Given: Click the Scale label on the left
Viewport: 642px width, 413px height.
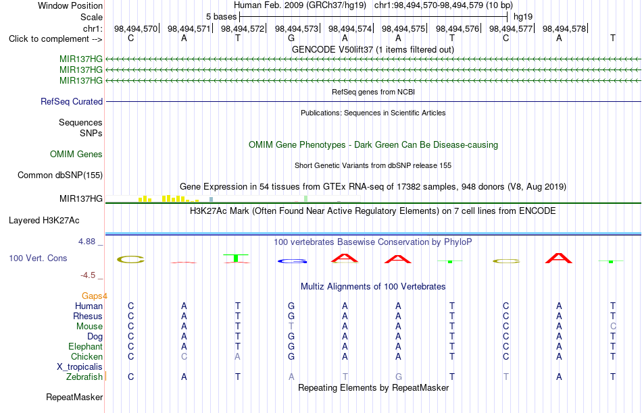Looking at the screenshot, I should click(x=92, y=17).
